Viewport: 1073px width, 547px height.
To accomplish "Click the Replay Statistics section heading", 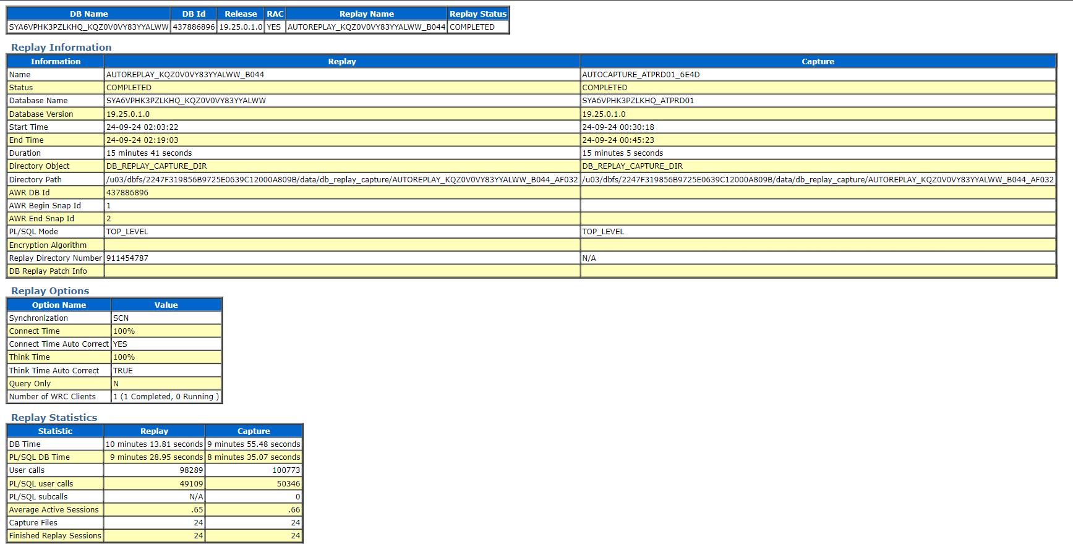I will tap(54, 418).
